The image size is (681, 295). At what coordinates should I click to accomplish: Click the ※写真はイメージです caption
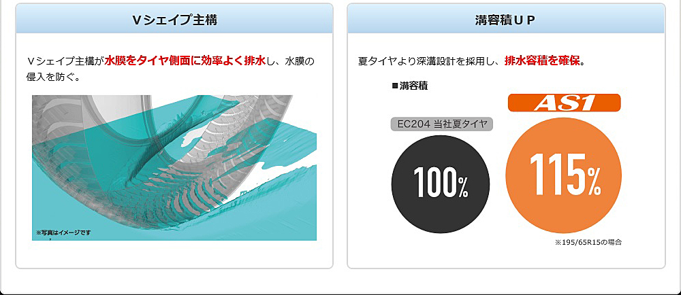click(63, 232)
